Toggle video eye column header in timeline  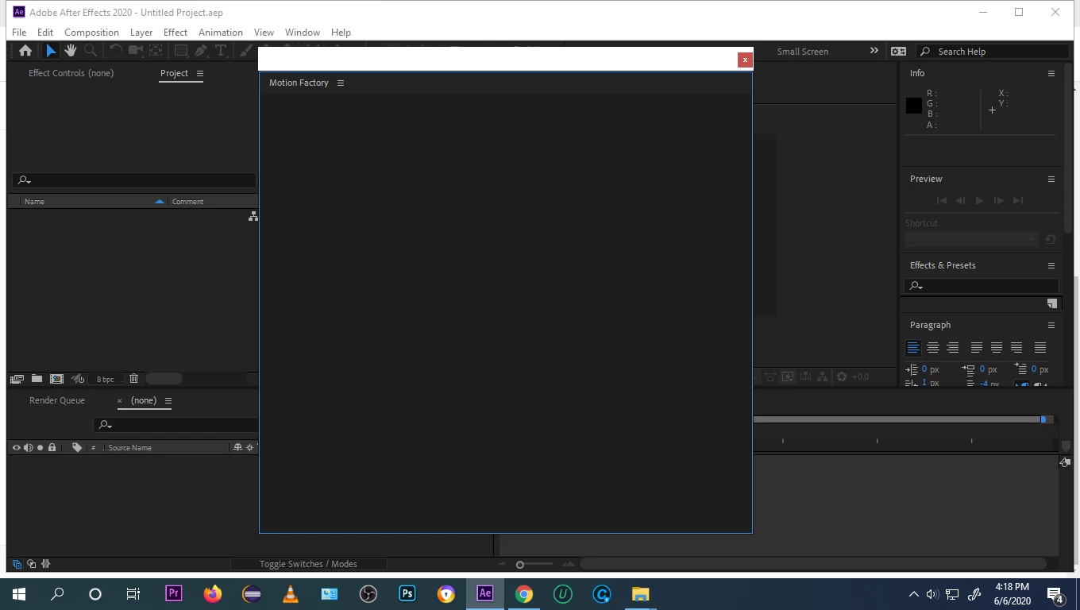pos(16,447)
